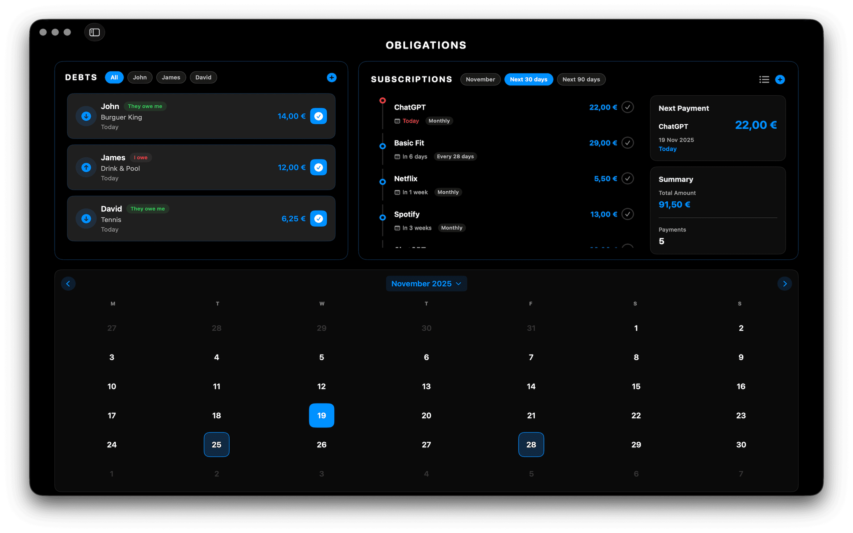853x533 pixels.
Task: Select day 30 in the calendar
Action: point(741,445)
